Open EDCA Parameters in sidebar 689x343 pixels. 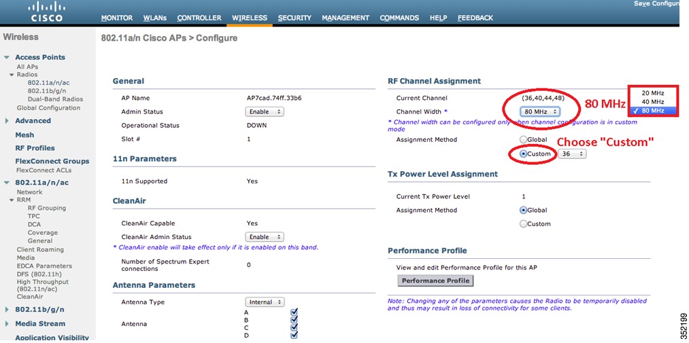[44, 266]
